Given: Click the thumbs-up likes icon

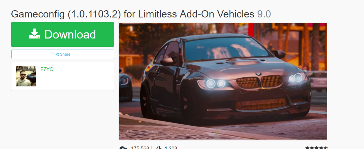Looking at the screenshot, I should (159, 148).
